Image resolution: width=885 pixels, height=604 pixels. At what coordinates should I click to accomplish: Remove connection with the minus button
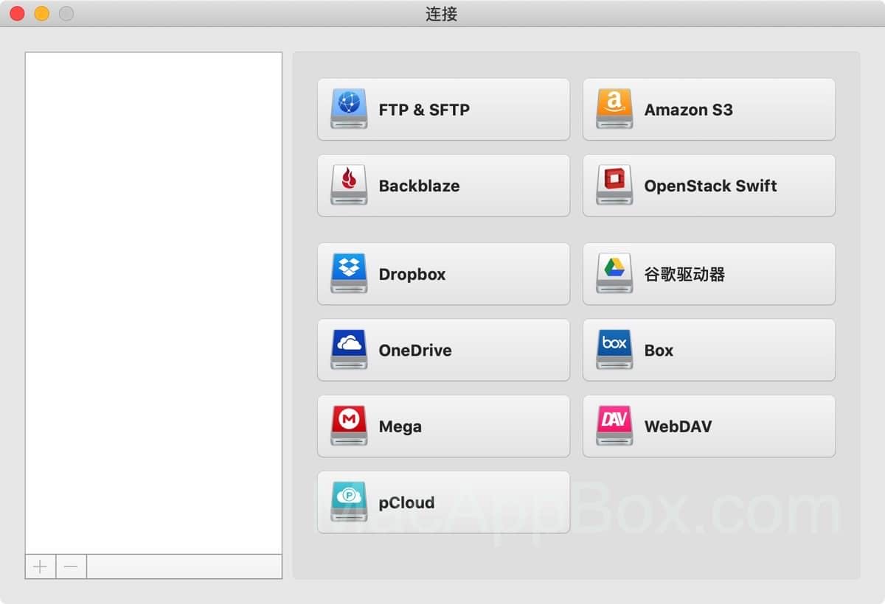click(71, 566)
